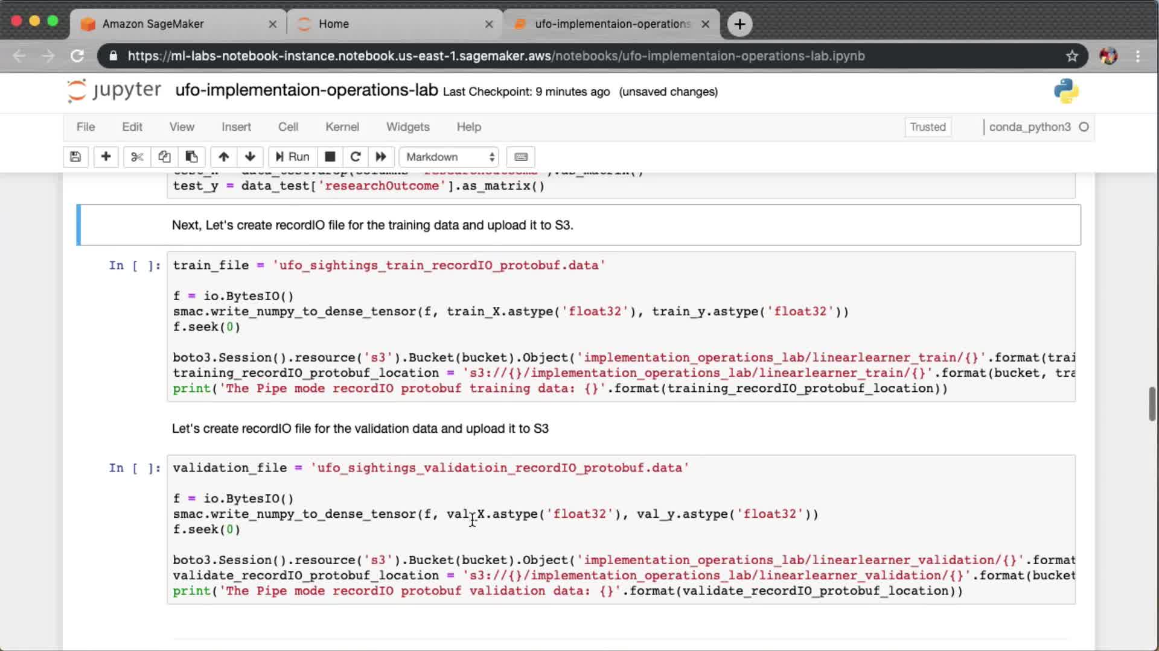1159x651 pixels.
Task: Cut selected cells with scissors icon
Action: 137,157
